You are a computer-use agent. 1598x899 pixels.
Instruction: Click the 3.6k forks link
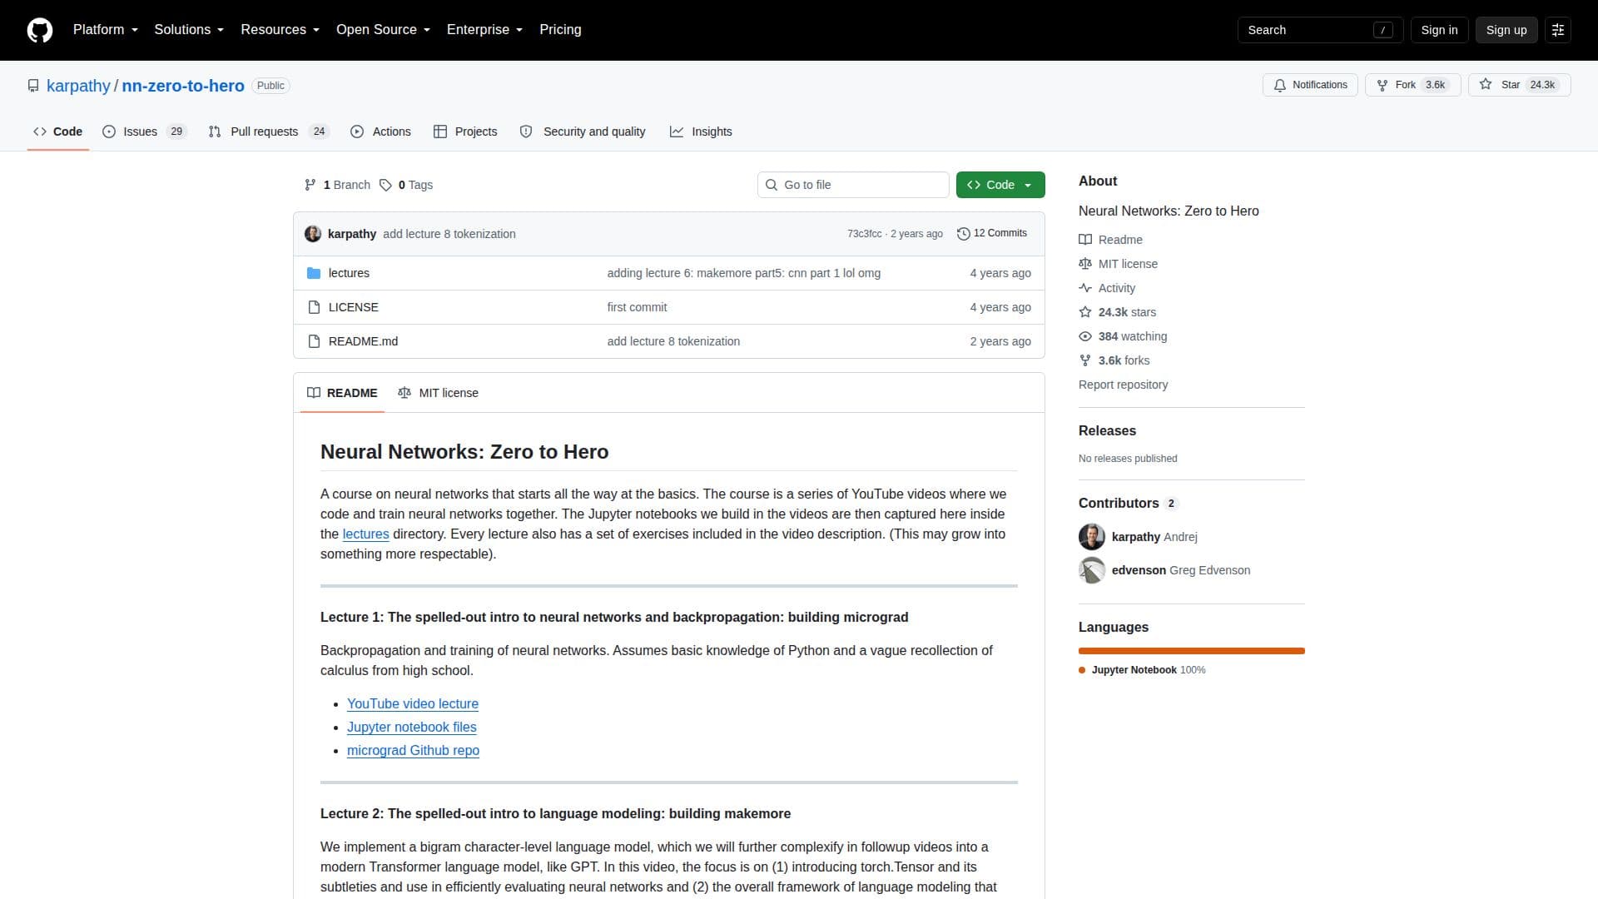tap(1124, 360)
